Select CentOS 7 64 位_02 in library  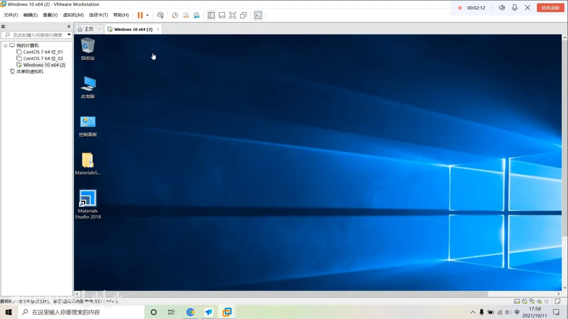point(43,59)
